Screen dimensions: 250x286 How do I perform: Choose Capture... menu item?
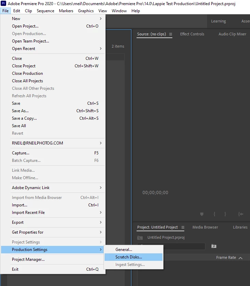pyautogui.click(x=53, y=153)
